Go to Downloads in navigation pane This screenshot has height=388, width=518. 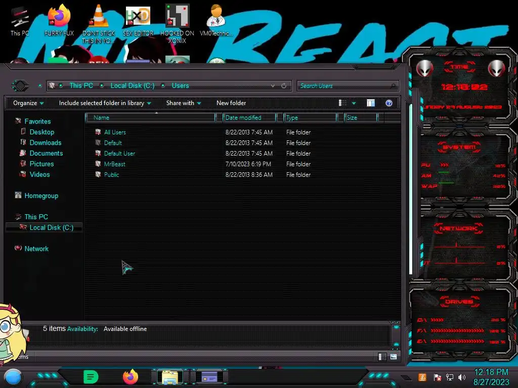pyautogui.click(x=45, y=142)
